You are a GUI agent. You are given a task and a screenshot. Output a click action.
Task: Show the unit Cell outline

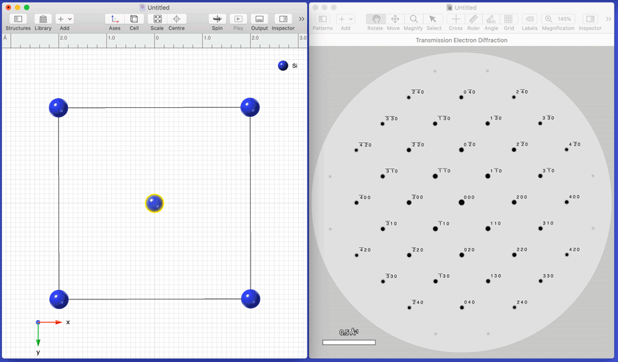(134, 19)
